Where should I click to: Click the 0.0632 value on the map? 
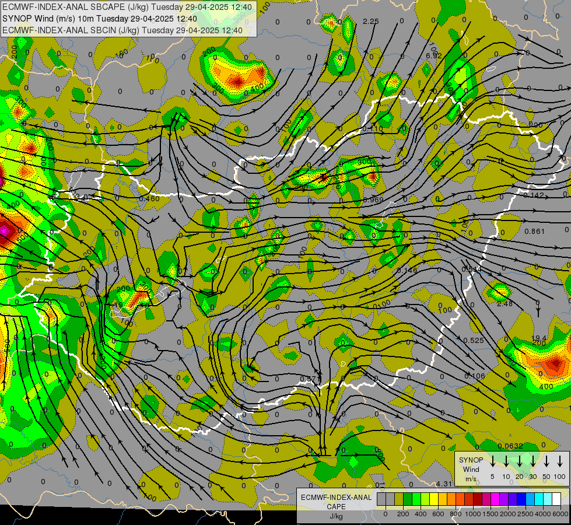tap(510, 446)
